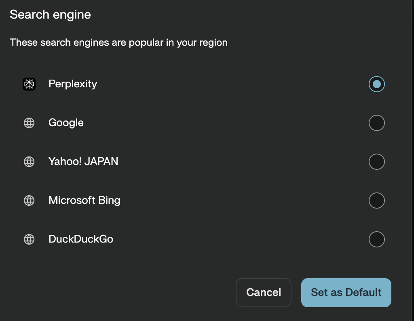The width and height of the screenshot is (414, 321).
Task: Click the globe icon beside Yahoo! JAPAN
Action: point(29,162)
